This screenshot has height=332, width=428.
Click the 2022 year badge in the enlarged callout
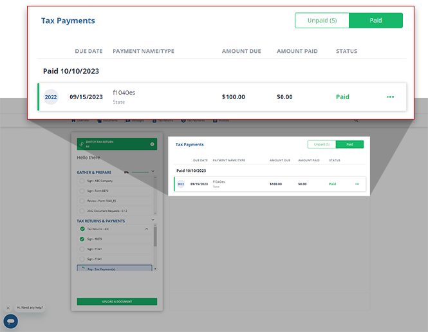pos(51,97)
